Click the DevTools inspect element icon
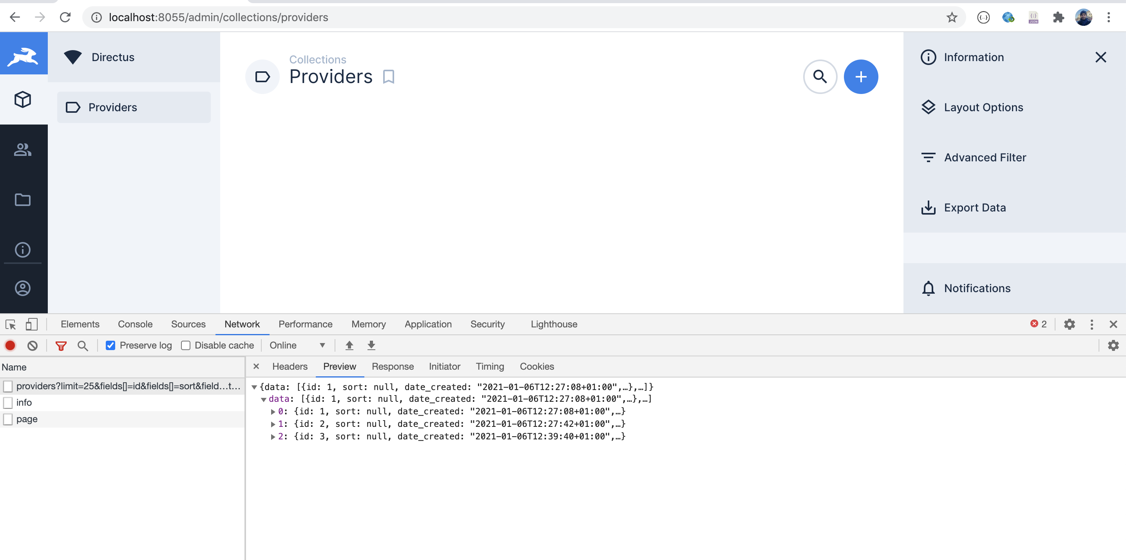 tap(11, 324)
